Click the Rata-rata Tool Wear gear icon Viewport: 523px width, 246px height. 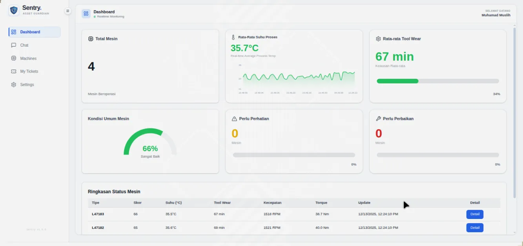click(x=378, y=39)
